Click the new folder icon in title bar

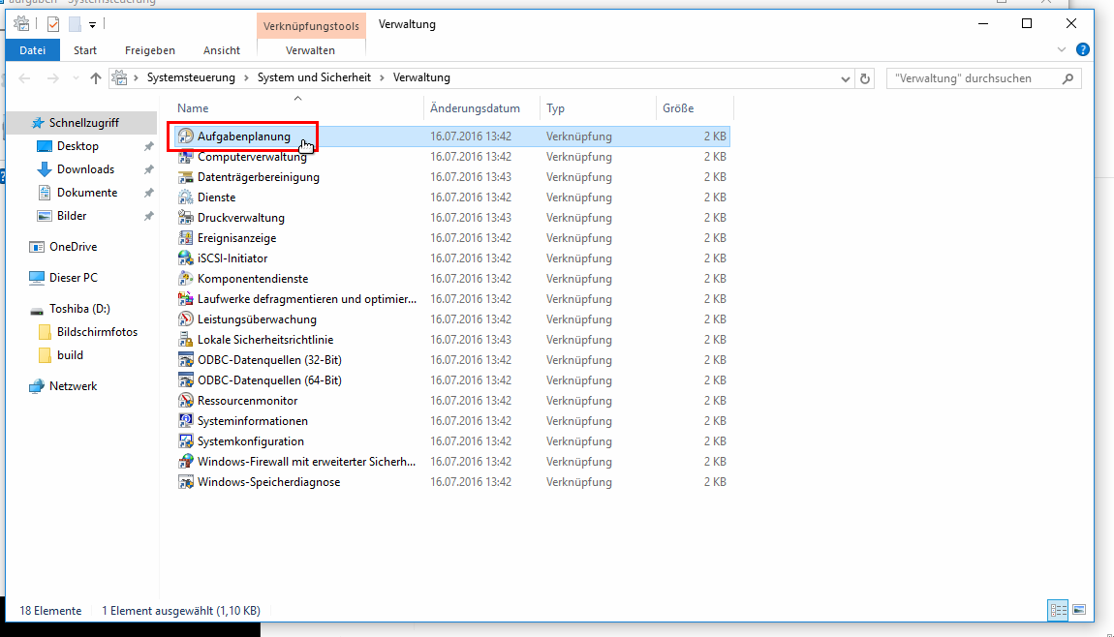[75, 24]
